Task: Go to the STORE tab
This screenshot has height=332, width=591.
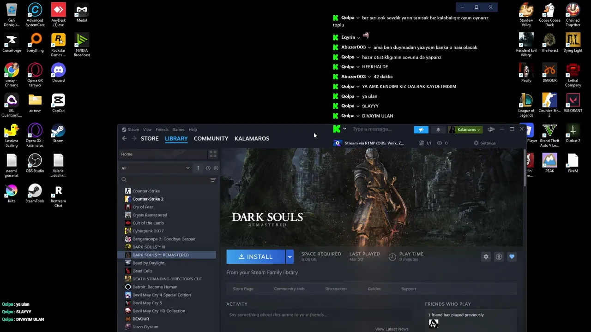Action: pos(150,138)
